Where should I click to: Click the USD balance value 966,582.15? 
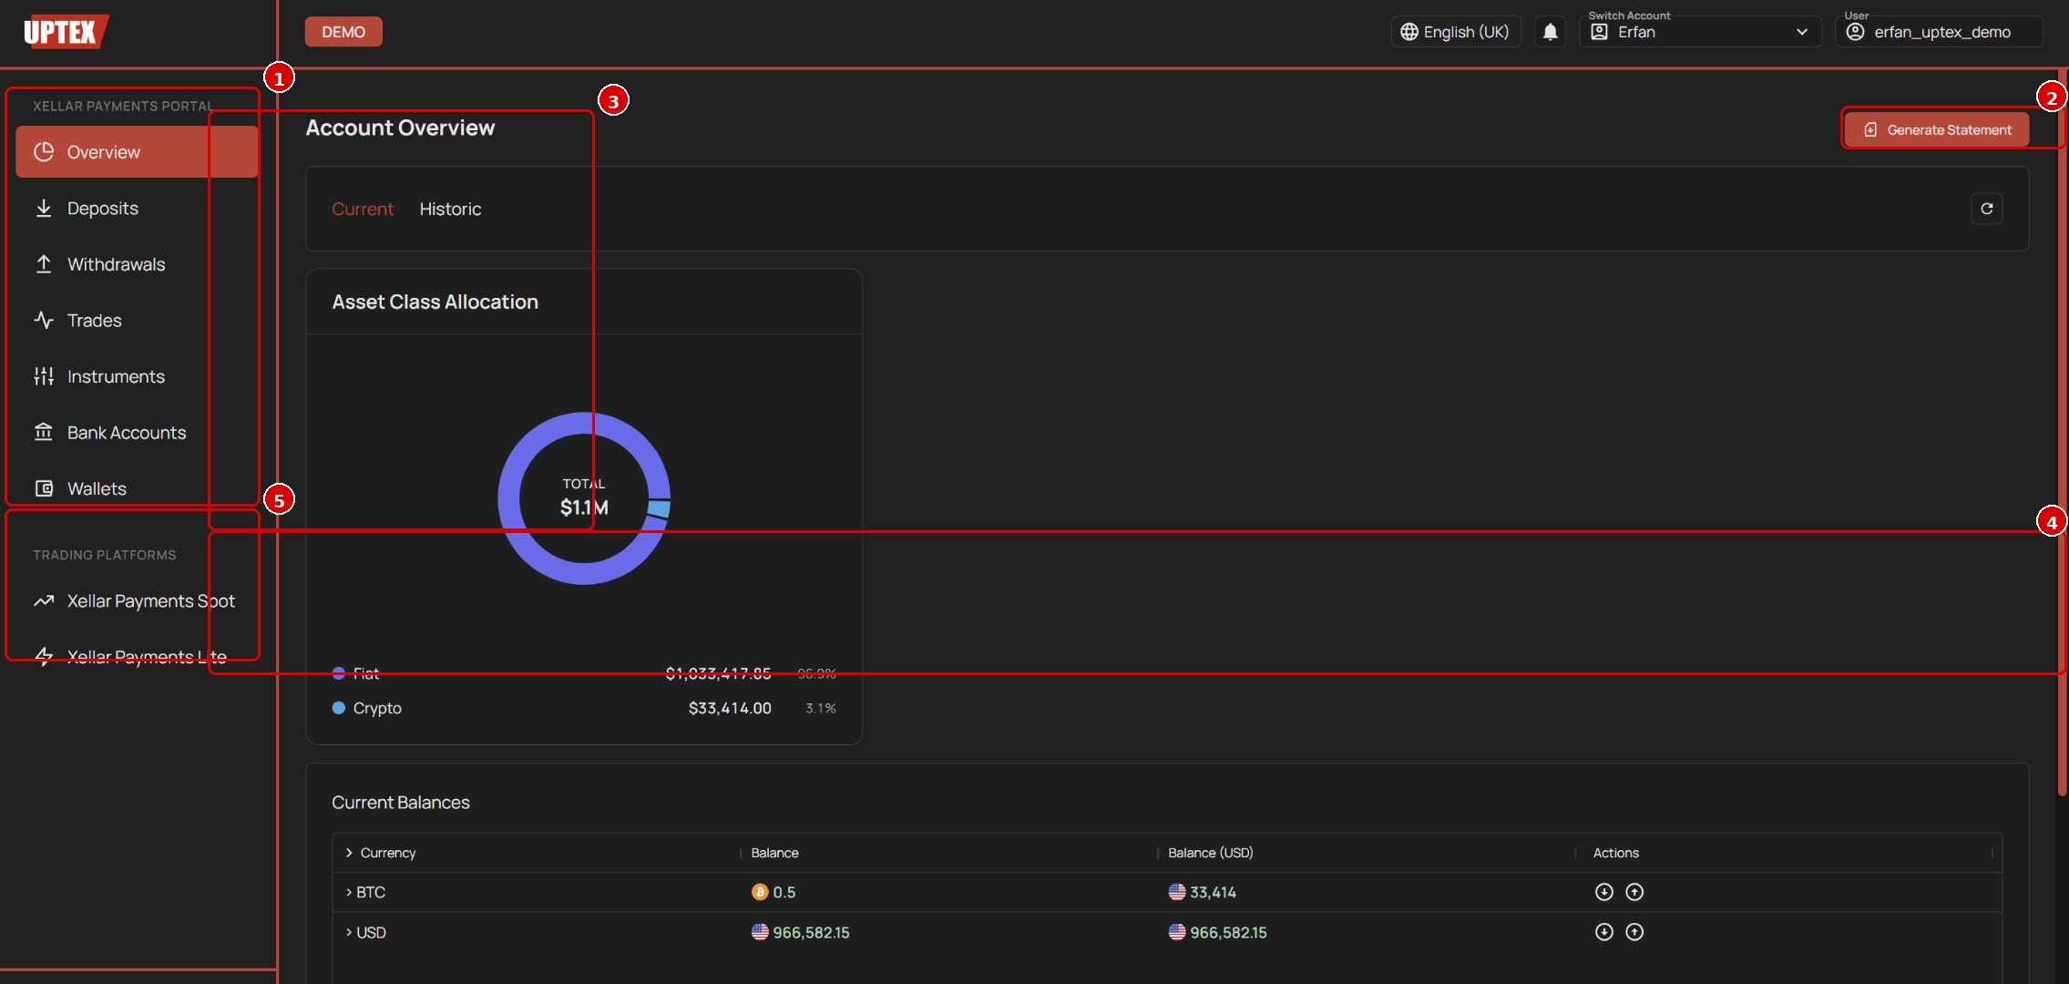point(811,932)
